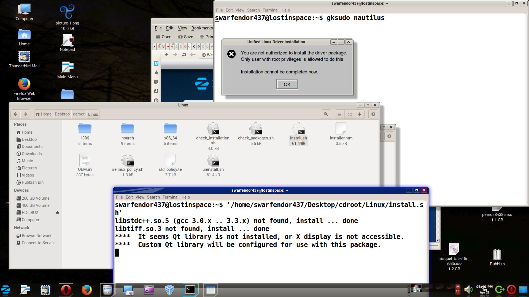Switch file manager to list view
Viewport: 529px width, 297px height.
point(340,114)
